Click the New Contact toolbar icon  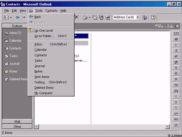6,17
